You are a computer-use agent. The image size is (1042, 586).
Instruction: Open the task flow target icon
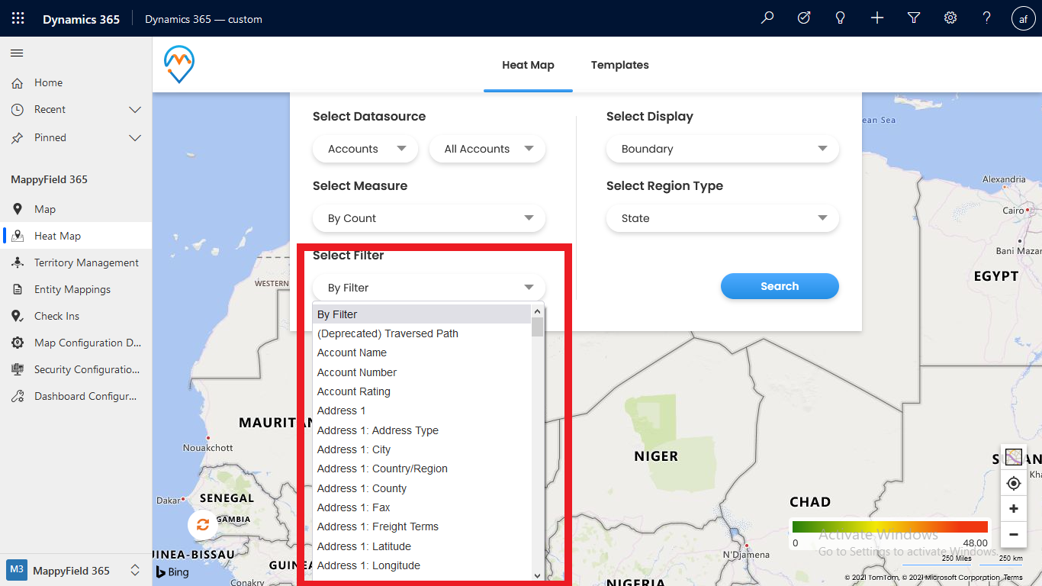point(804,18)
